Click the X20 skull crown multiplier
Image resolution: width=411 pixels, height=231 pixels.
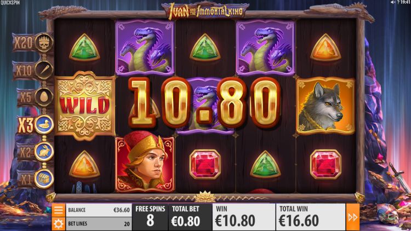pyautogui.click(x=43, y=42)
